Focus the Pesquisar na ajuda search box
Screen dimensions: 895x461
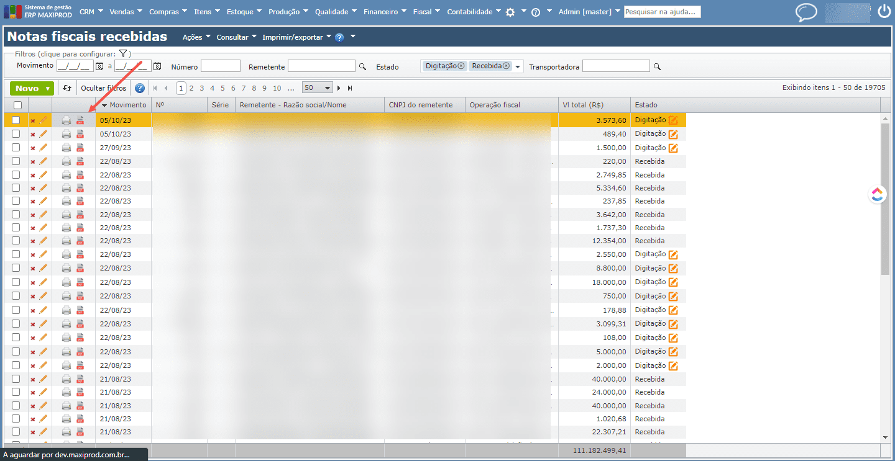663,12
